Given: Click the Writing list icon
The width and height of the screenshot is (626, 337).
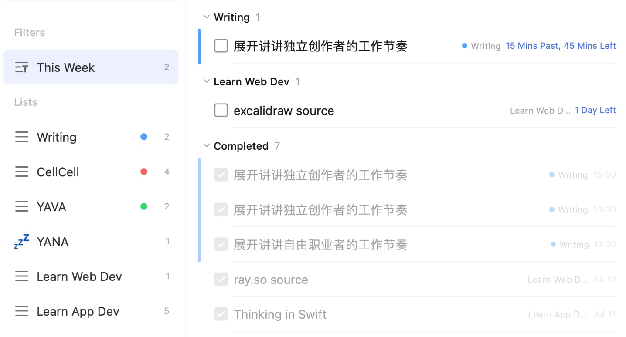Looking at the screenshot, I should (22, 137).
